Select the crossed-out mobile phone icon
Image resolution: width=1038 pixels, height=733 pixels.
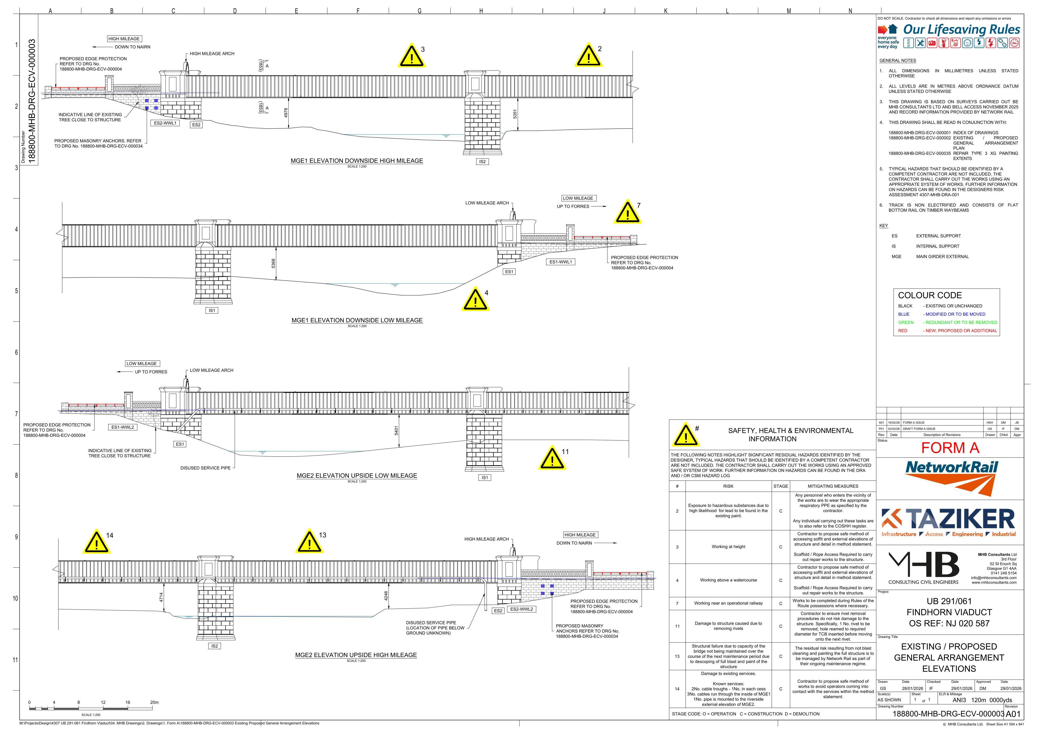pos(956,43)
